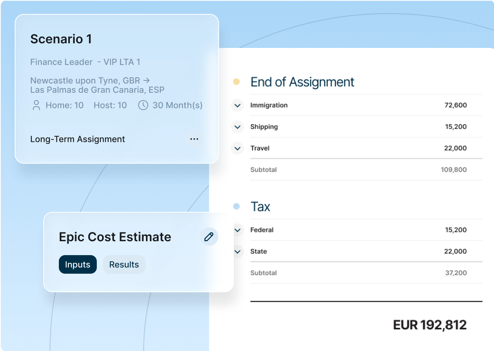Click the yellow dot by End of Assignment
The height and width of the screenshot is (351, 494).
236,82
